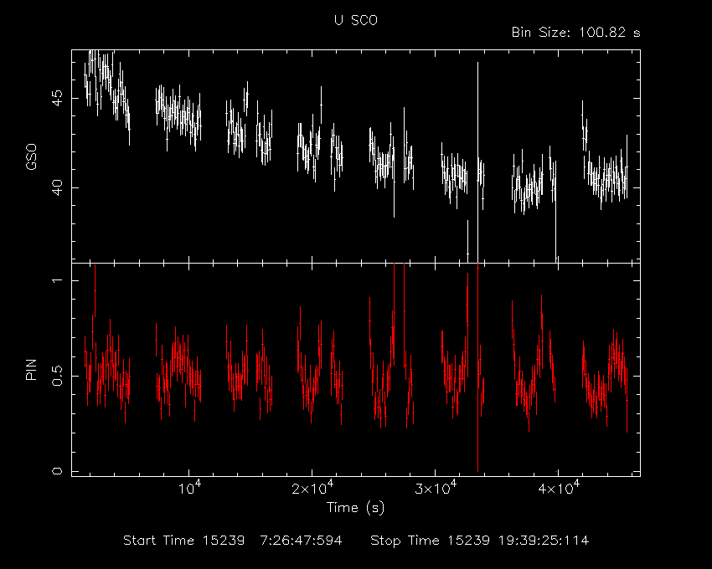This screenshot has width=712, height=569.
Task: Click the "Time (s)" x-axis label
Action: (355, 507)
